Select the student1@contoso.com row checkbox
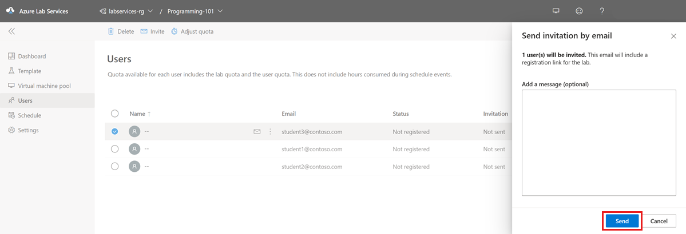 pyautogui.click(x=115, y=149)
